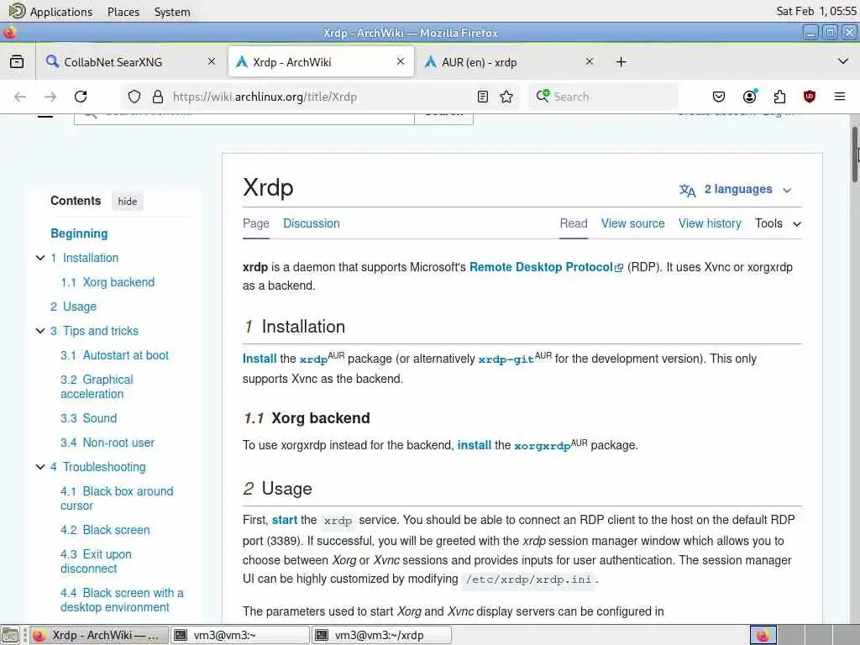Go to 2 Usage in Contents
Viewport: 860px width, 645px height.
74,307
